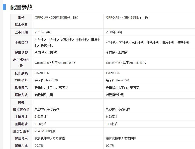Click the 基本参数 section row label
This screenshot has width=195, height=149.
pyautogui.click(x=21, y=25)
